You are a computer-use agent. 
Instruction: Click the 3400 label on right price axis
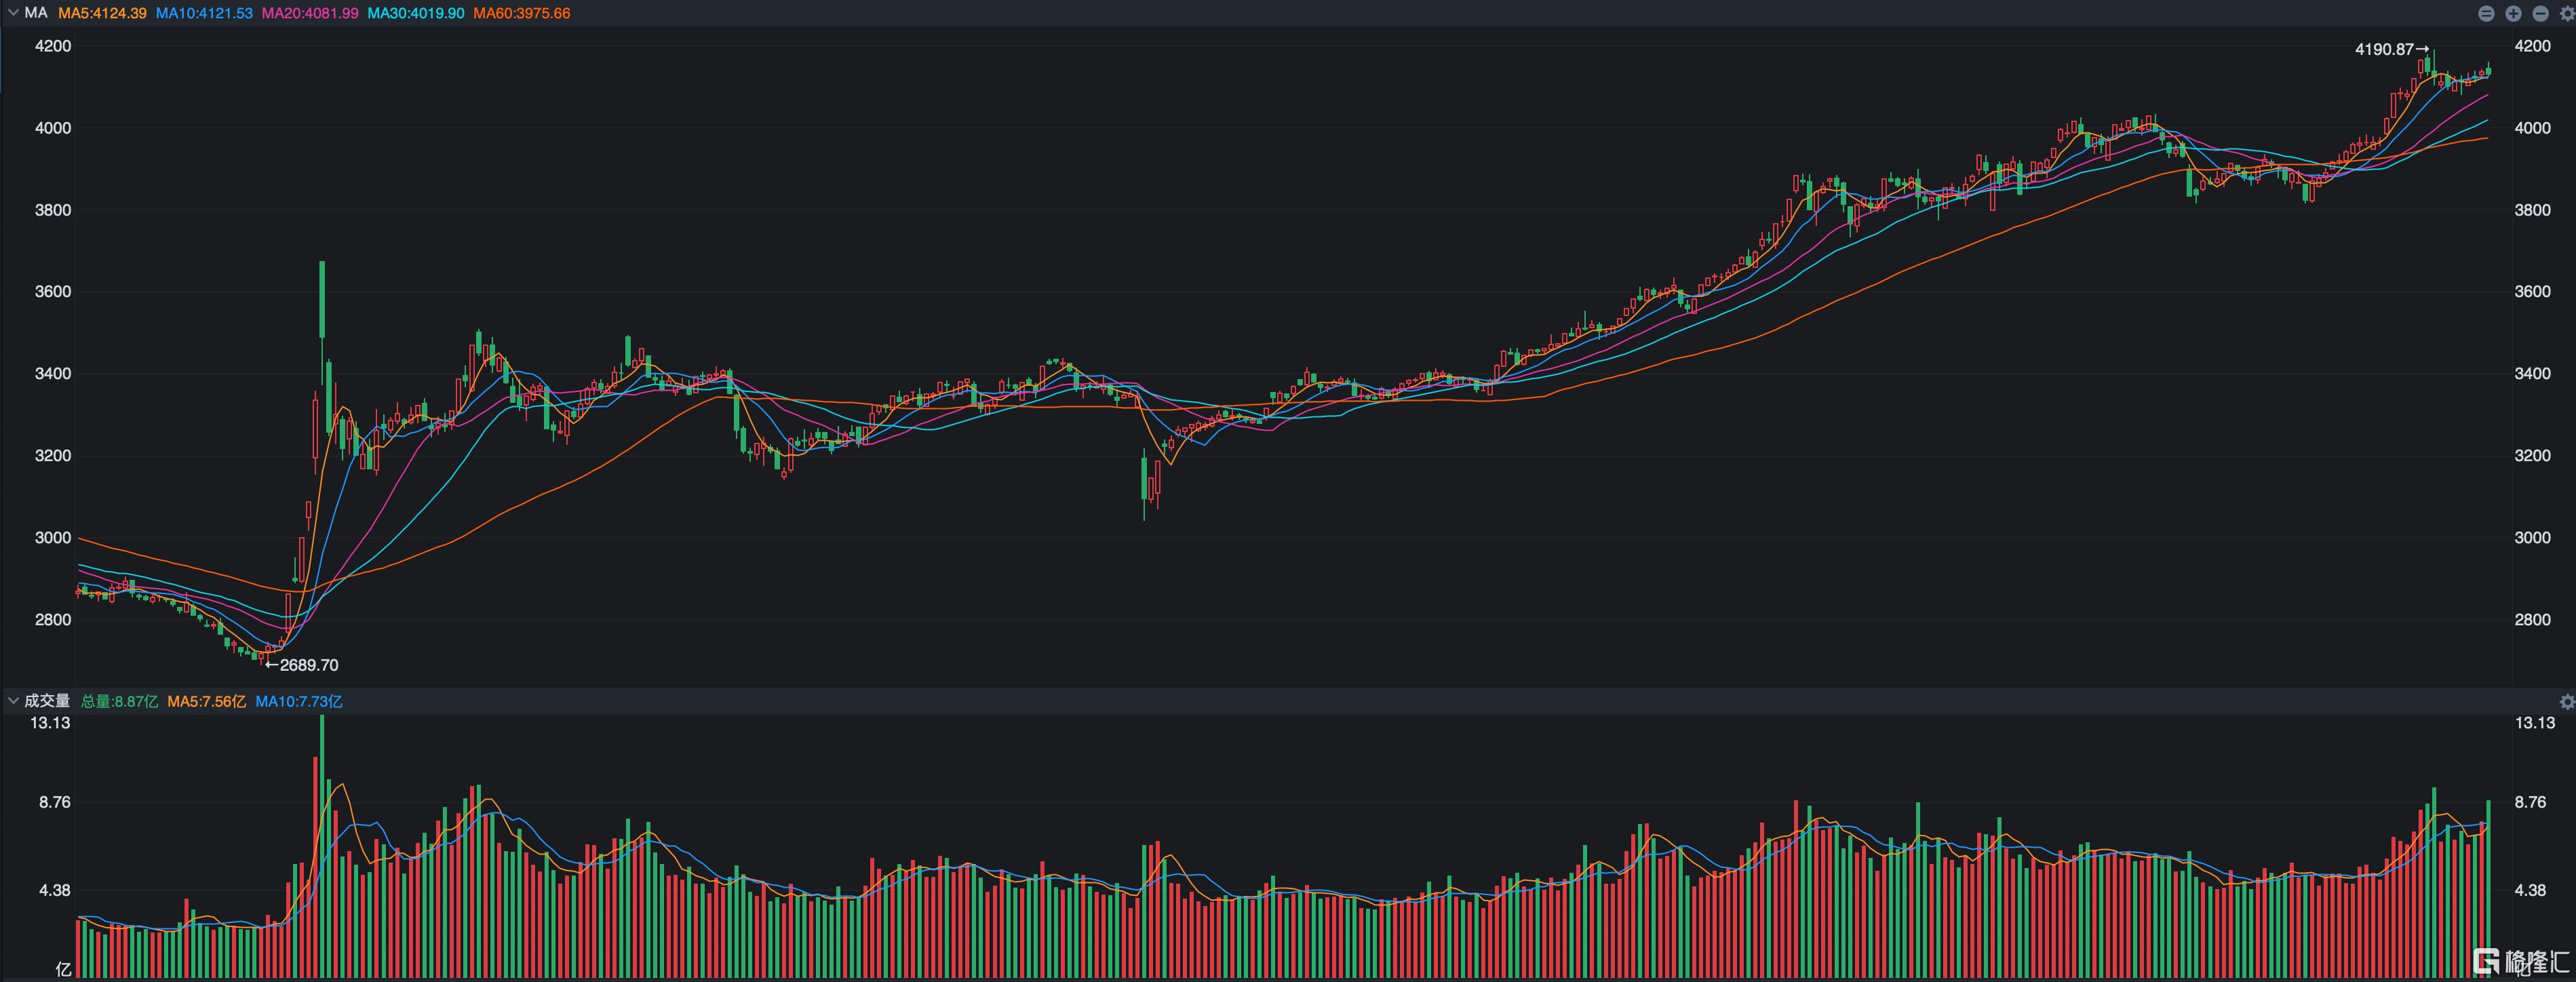(x=2532, y=374)
